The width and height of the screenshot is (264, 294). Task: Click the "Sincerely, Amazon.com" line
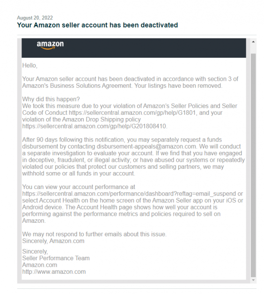tap(53, 241)
